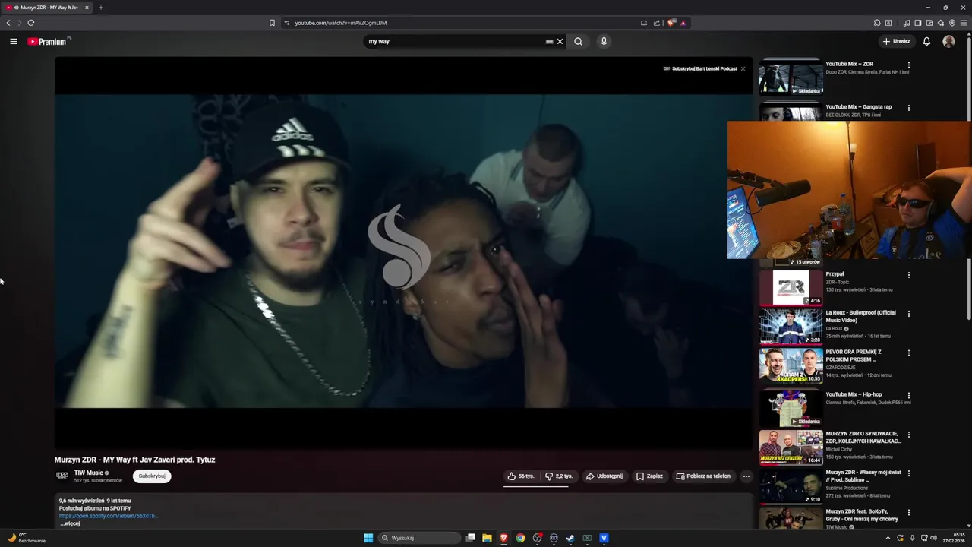Click the video player to pause
972x547 pixels.
[x=403, y=251]
